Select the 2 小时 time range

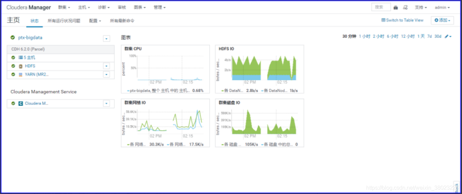[x=378, y=37]
